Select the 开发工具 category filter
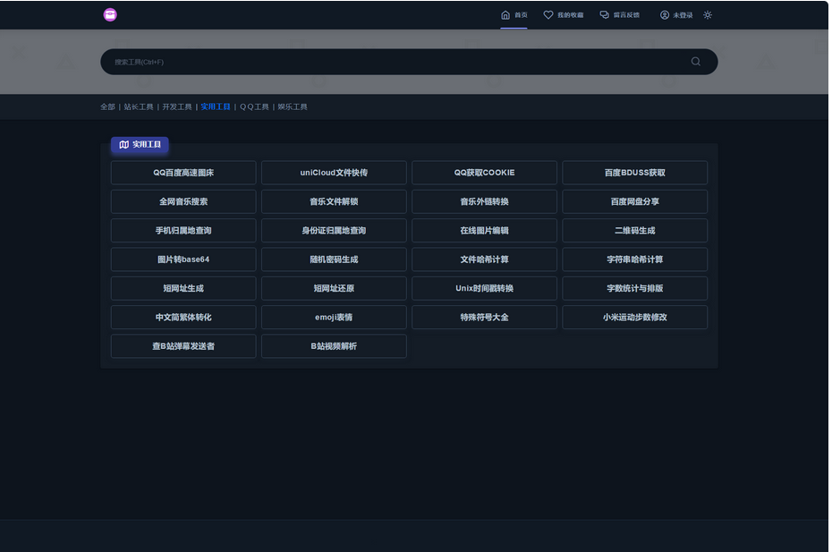The height and width of the screenshot is (552, 832). [x=177, y=106]
